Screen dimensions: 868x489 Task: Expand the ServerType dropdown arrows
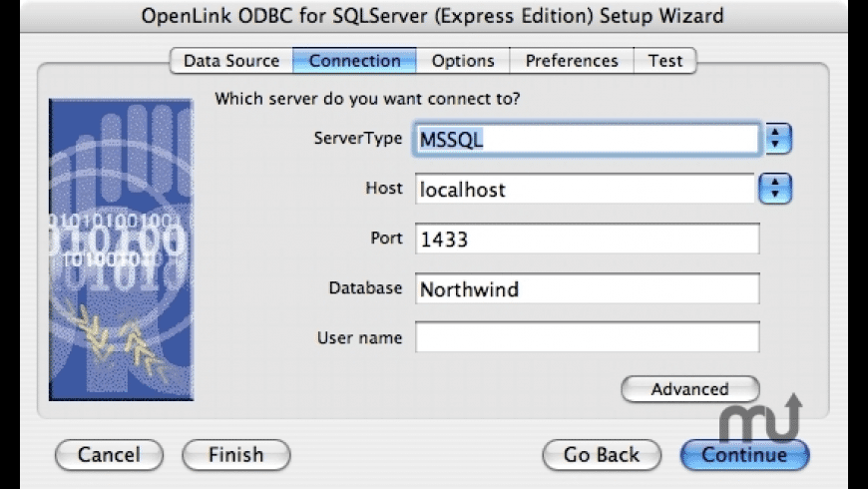[778, 139]
